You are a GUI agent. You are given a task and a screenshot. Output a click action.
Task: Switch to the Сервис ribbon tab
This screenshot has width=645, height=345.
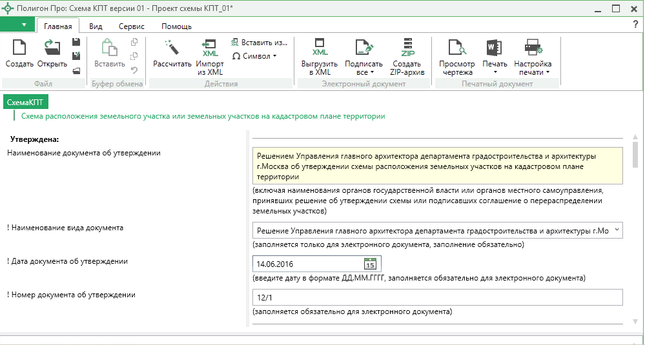131,26
